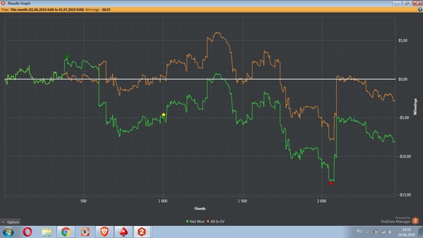
Task: Click the $5,00 axis label
Action: 403,40
